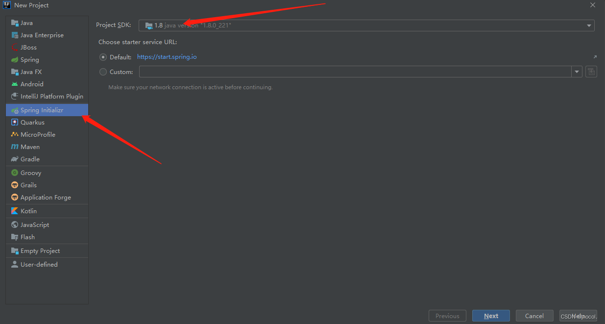Screen dimensions: 605x324
Task: Click the Gradle elephant icon
Action: 15,159
